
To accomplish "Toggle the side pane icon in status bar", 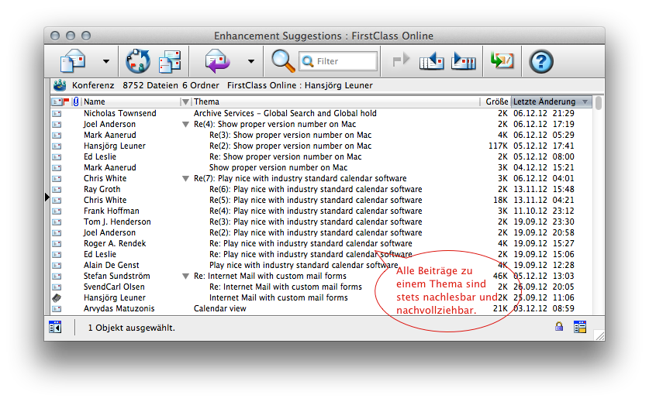I will point(55,328).
